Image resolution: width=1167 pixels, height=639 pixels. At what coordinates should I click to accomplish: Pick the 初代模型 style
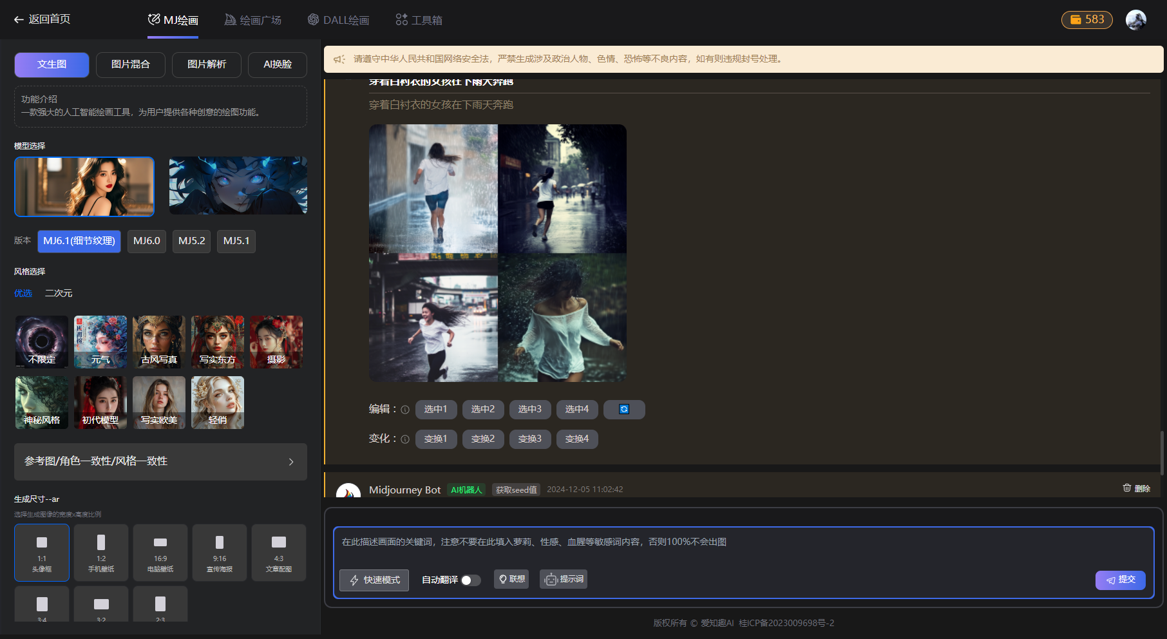click(x=100, y=403)
